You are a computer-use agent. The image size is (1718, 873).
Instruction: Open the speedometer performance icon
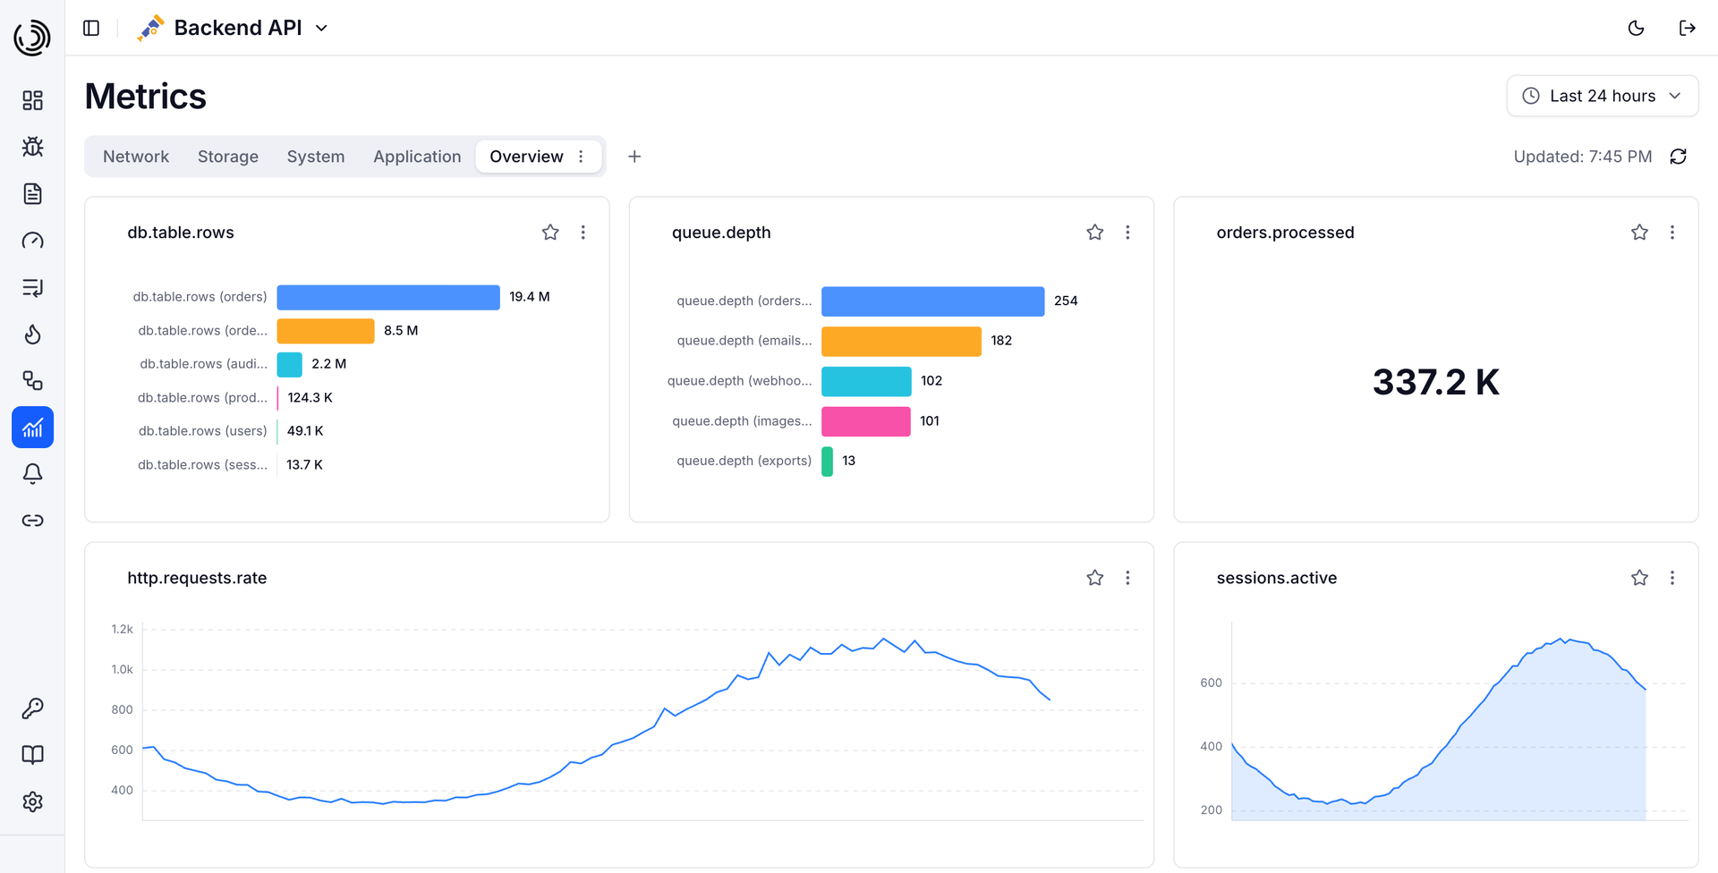(x=32, y=241)
